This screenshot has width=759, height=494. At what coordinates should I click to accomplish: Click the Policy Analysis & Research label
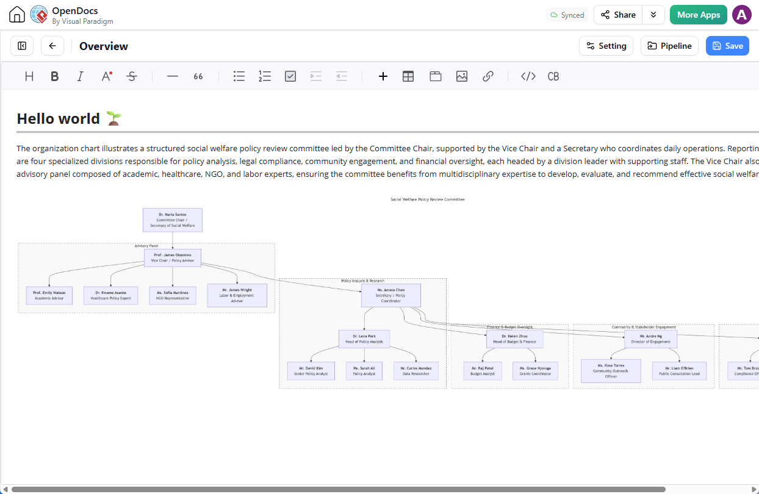pyautogui.click(x=363, y=281)
